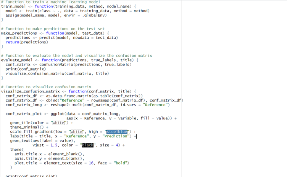Click the return keyword
Image resolution: width=287 pixels, height=177 pixels.
pyautogui.click(x=12, y=42)
